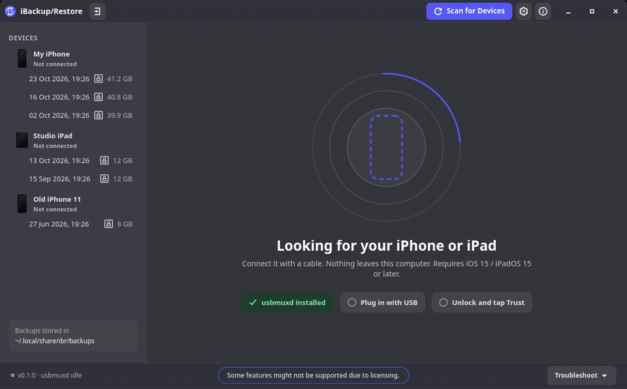
Task: Click green checkmark in usbmuxd chip
Action: (253, 303)
